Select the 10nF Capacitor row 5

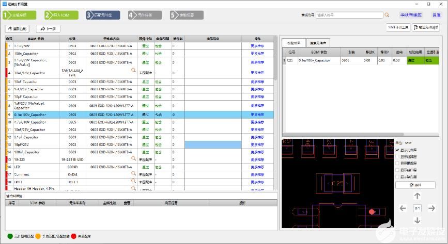click(x=140, y=82)
